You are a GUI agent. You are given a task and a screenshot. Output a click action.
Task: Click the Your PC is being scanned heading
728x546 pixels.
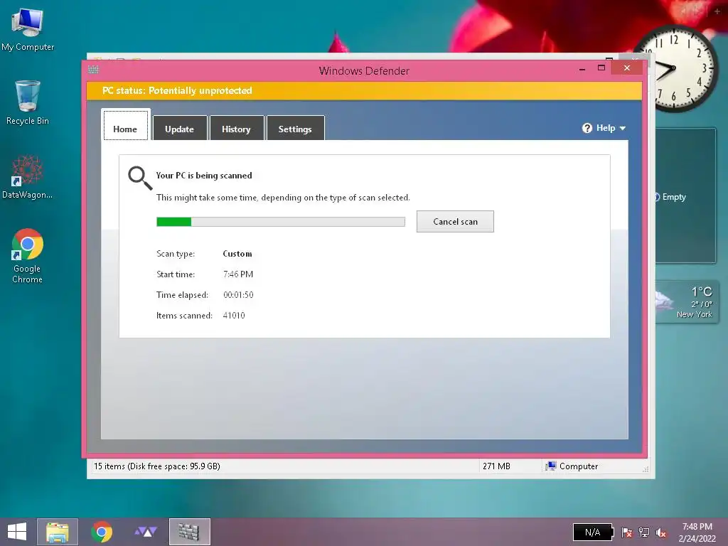coord(204,176)
